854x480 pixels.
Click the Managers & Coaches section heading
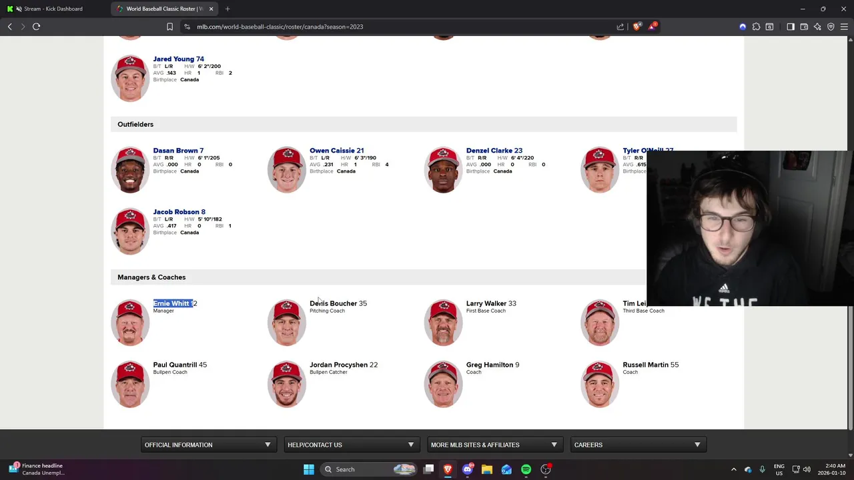tap(151, 277)
